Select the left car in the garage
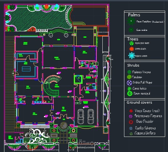The width and height of the screenshot is (168, 152). [81, 117]
